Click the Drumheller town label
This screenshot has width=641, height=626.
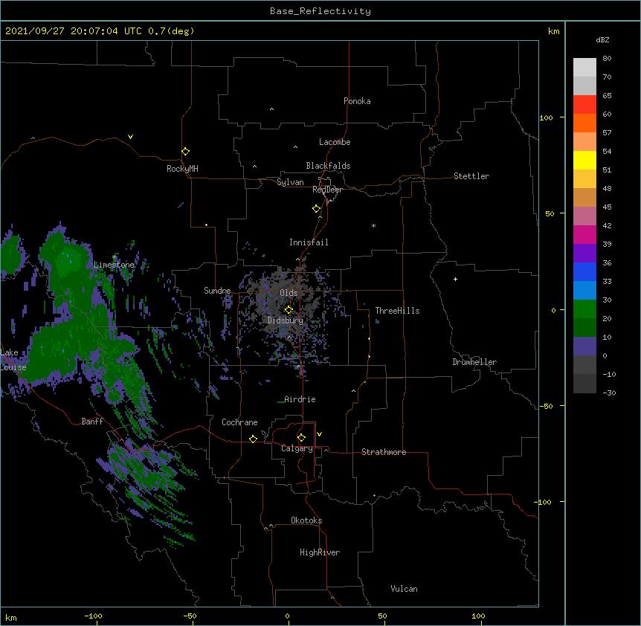tap(474, 362)
